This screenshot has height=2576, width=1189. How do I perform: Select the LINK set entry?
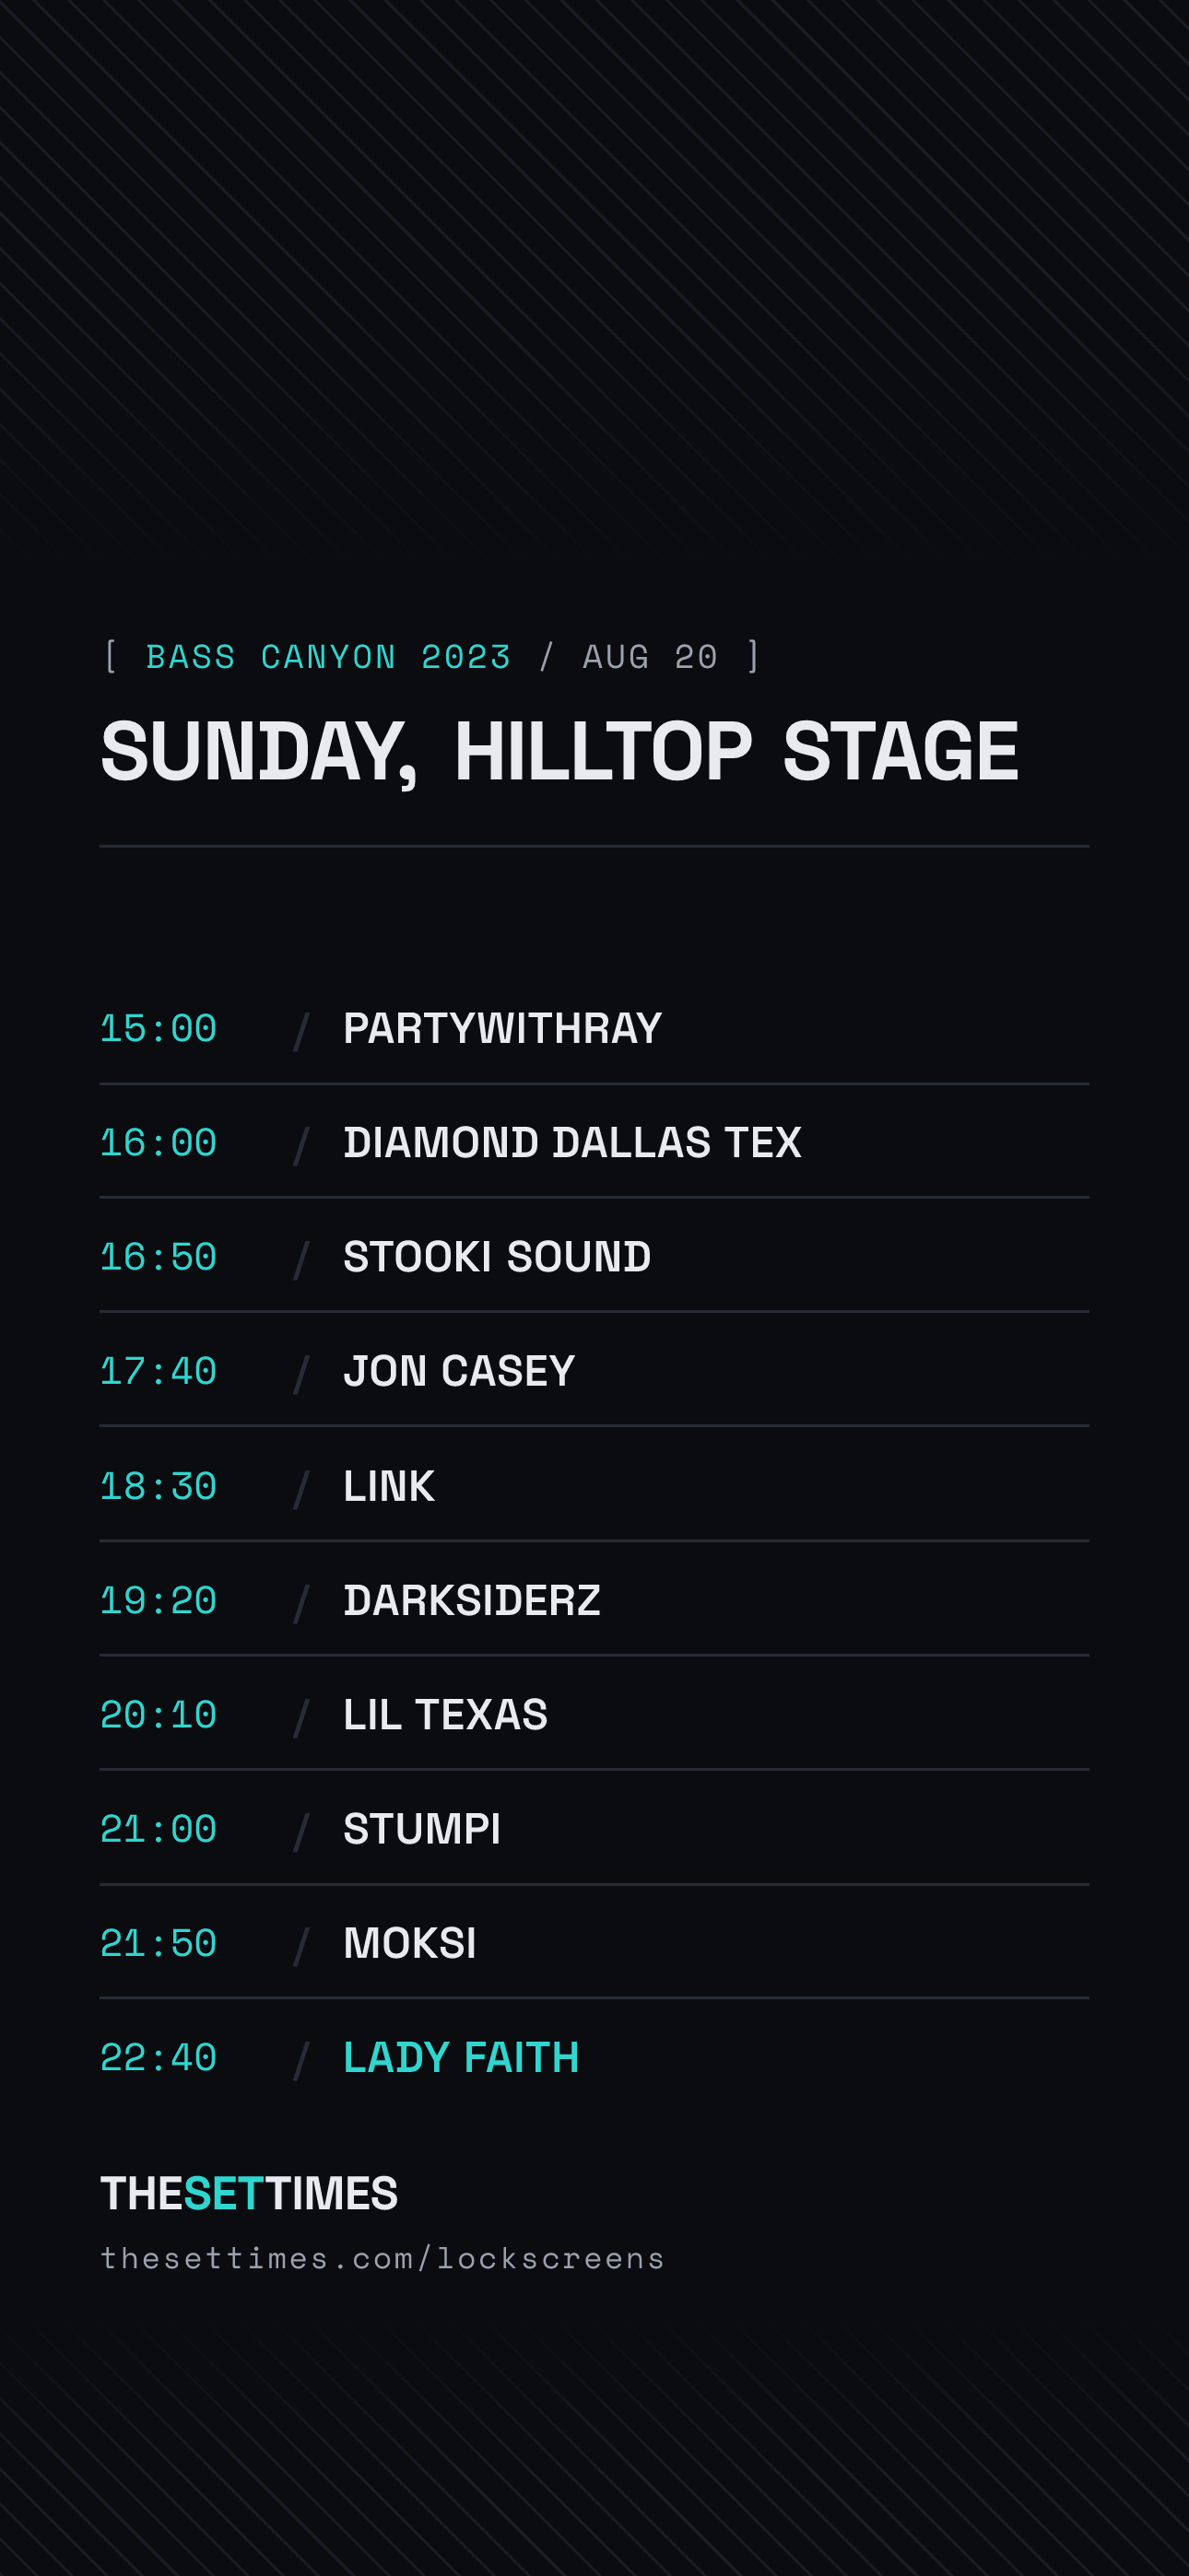(x=594, y=1485)
